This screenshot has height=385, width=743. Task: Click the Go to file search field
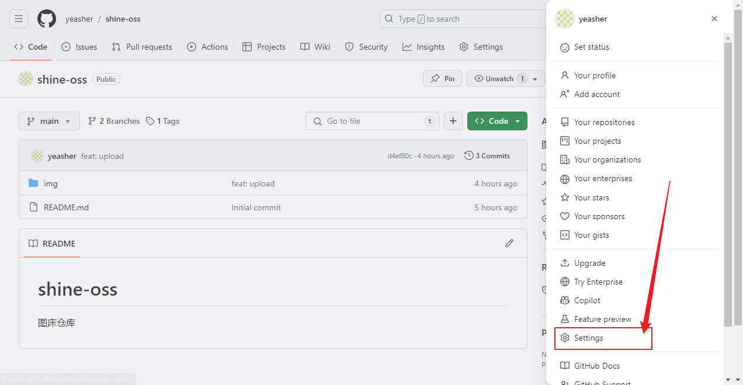[373, 121]
